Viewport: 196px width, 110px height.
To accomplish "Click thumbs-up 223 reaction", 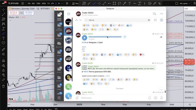I will [86, 55].
